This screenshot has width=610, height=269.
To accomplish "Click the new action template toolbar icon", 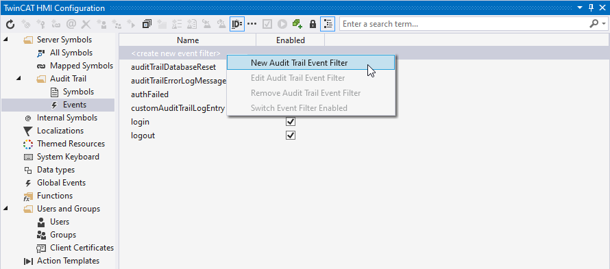I will click(x=132, y=25).
